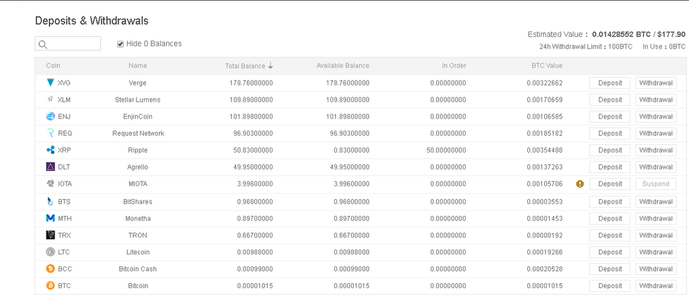689x298 pixels.
Task: Click the Litecoin LTC coin icon
Action: point(50,252)
